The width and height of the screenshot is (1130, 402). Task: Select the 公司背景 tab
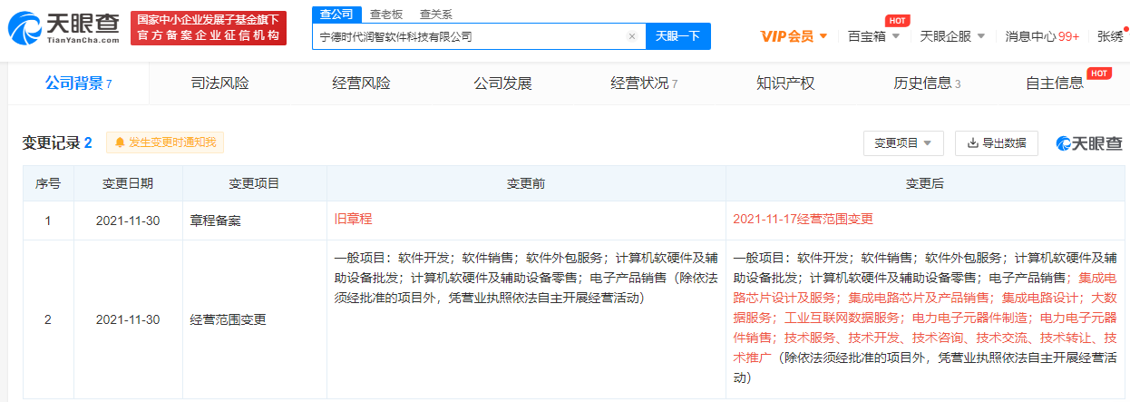coord(78,83)
